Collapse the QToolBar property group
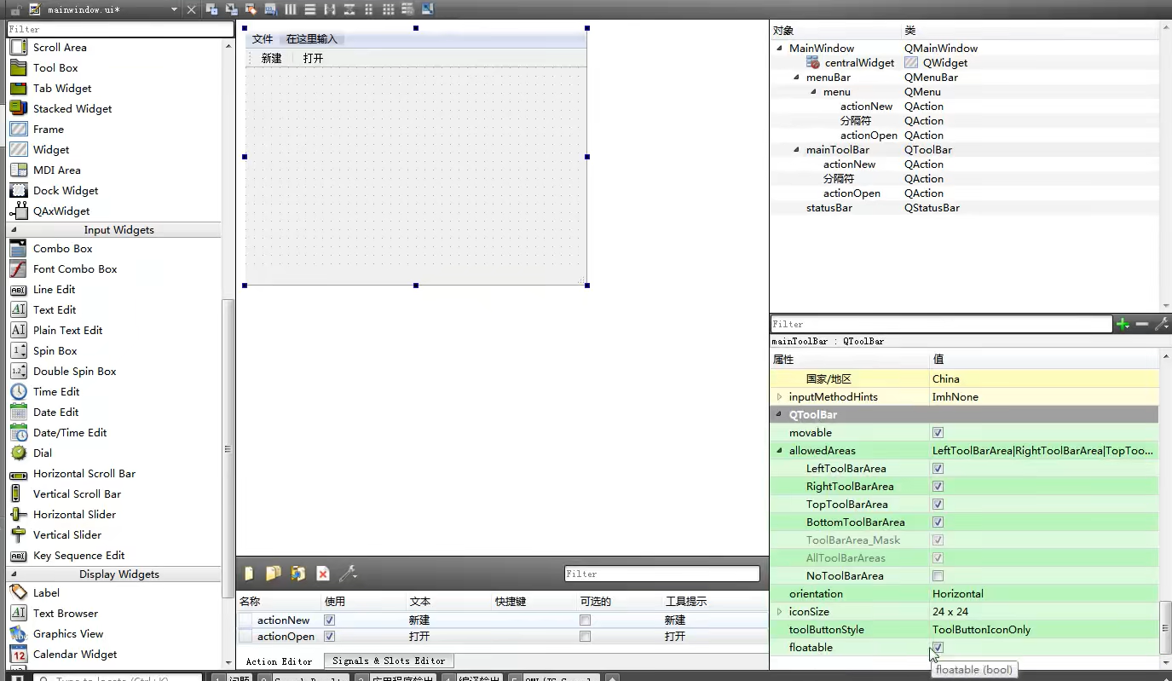This screenshot has width=1172, height=681. point(779,415)
